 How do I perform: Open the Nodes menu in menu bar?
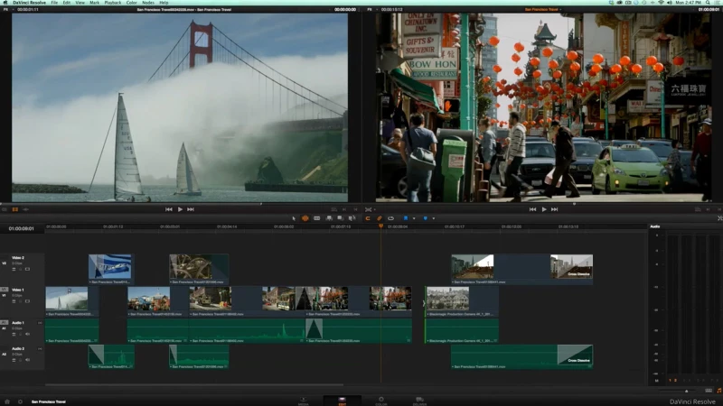(148, 3)
